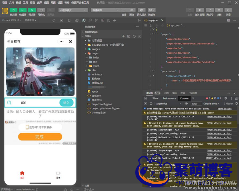Click the console clear icon
Screen dimensions: 239x191
pyautogui.click(x=151, y=103)
